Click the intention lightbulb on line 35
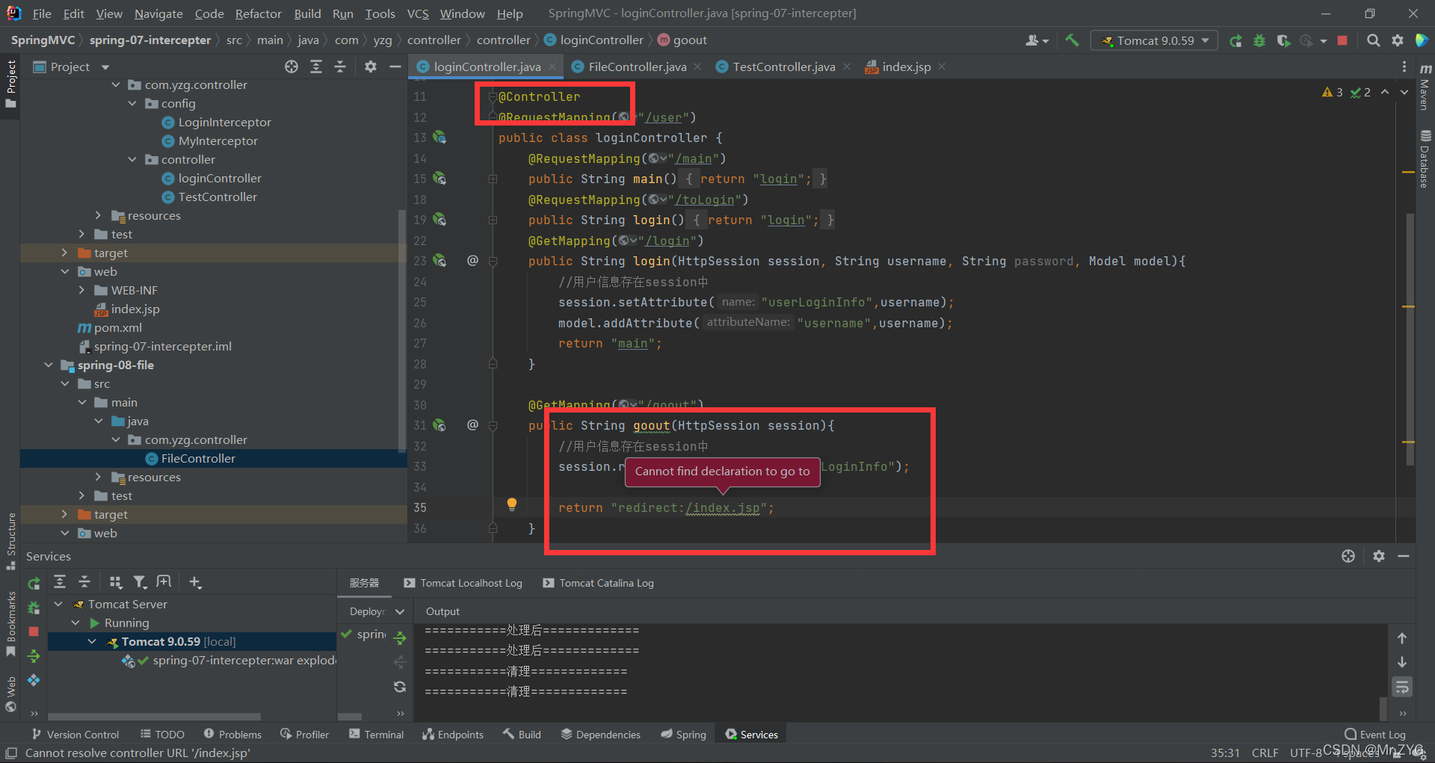This screenshot has width=1435, height=763. pyautogui.click(x=512, y=504)
